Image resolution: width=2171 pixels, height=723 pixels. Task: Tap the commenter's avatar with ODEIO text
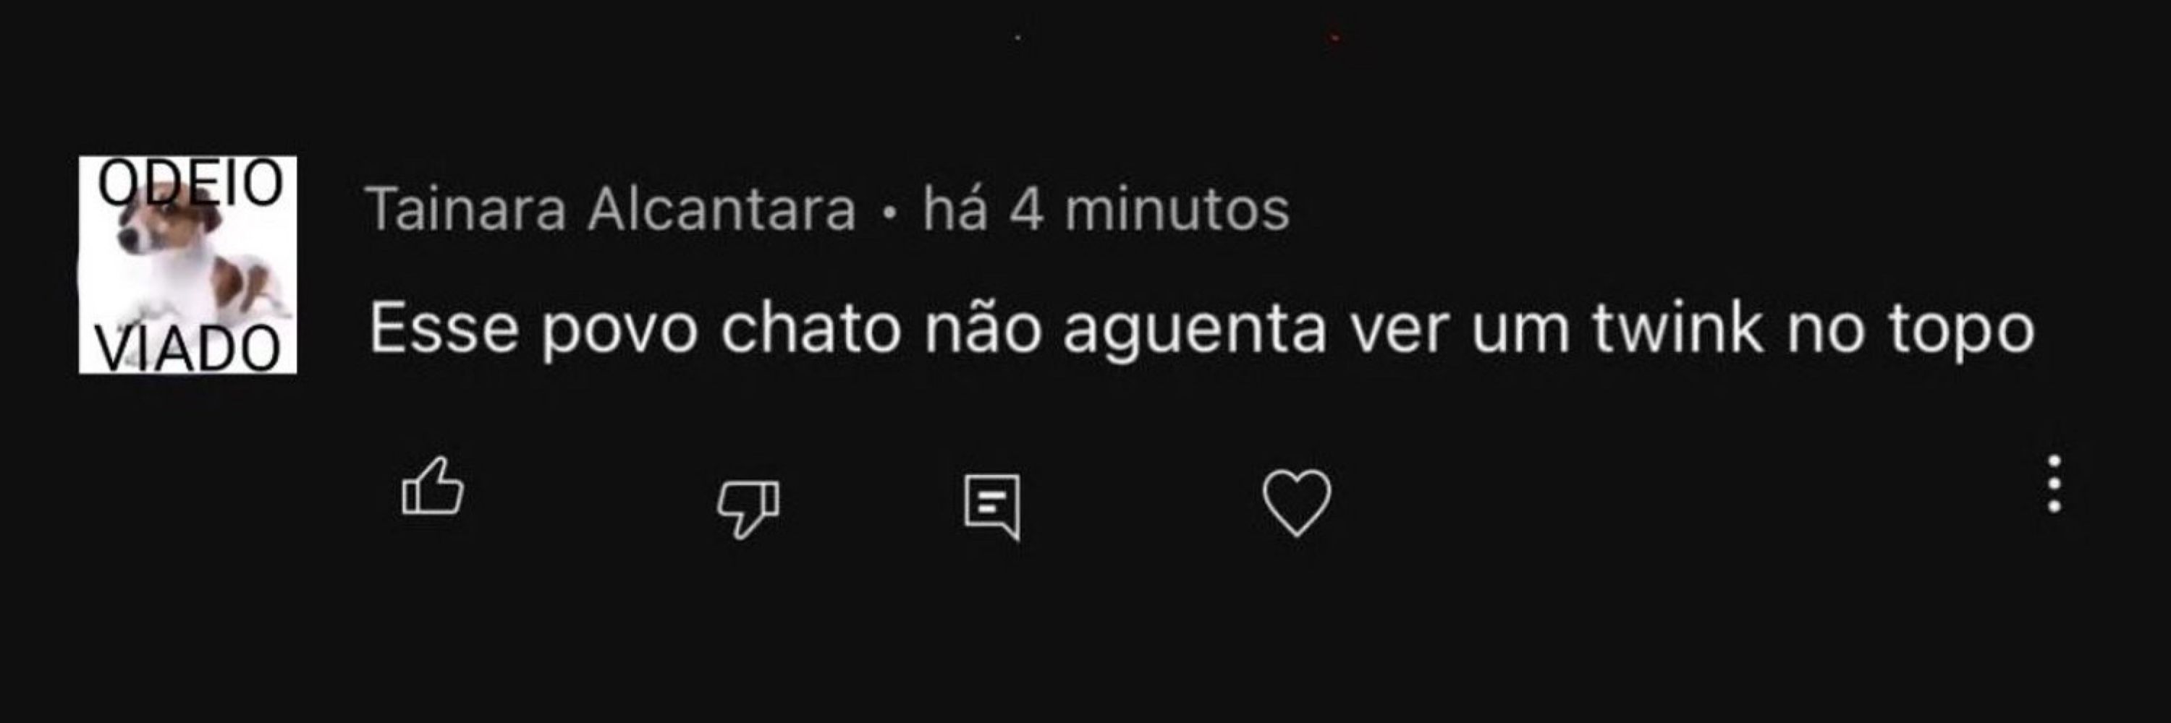(188, 265)
